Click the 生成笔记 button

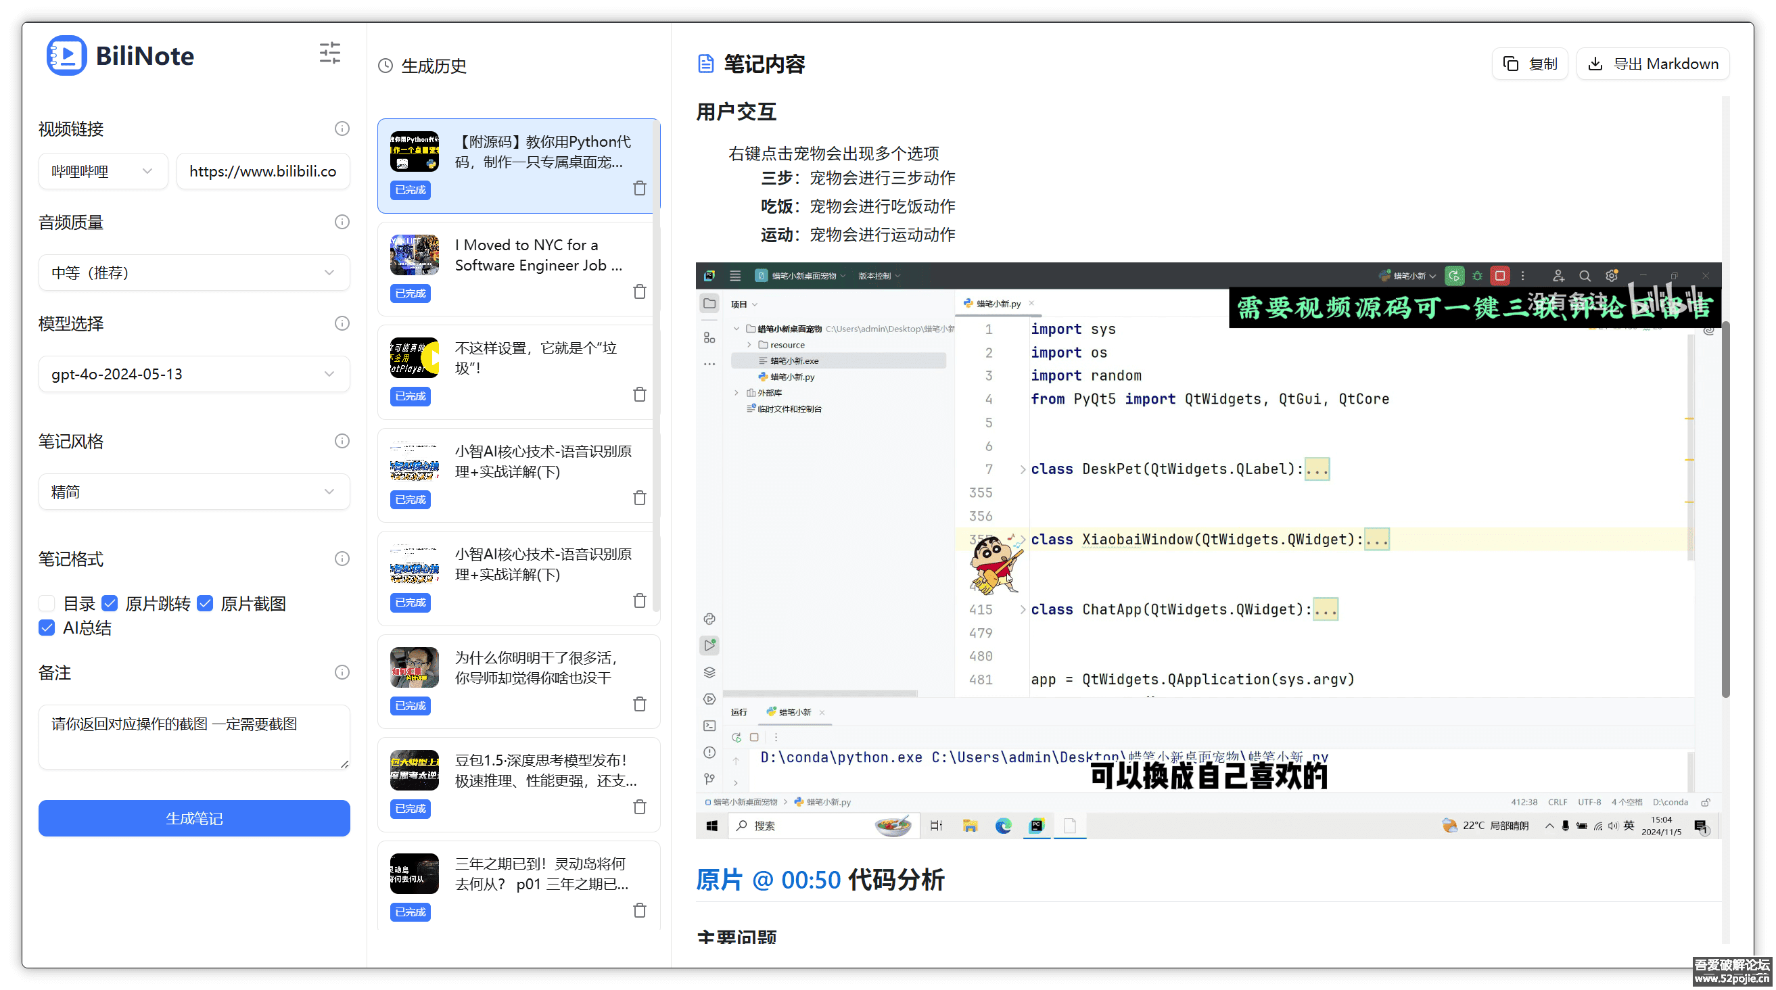coord(193,818)
